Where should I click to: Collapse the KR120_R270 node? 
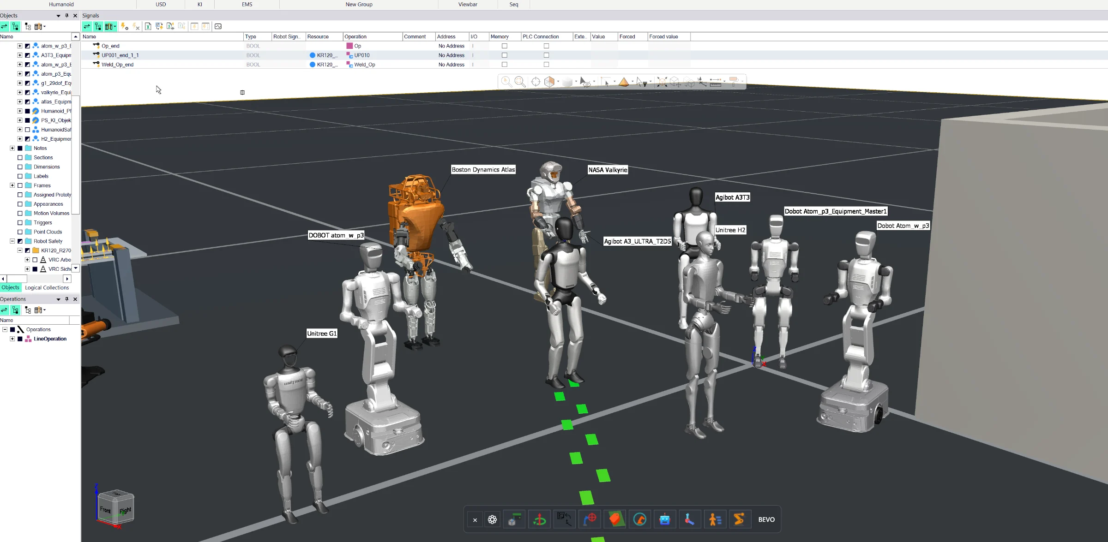coord(20,250)
